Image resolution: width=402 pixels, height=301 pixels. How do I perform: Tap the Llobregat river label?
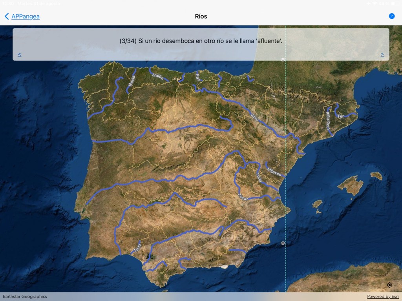(328, 121)
